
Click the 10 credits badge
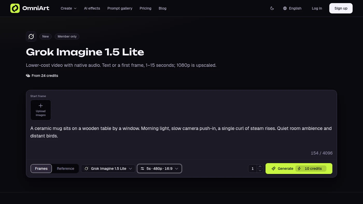pyautogui.click(x=311, y=169)
